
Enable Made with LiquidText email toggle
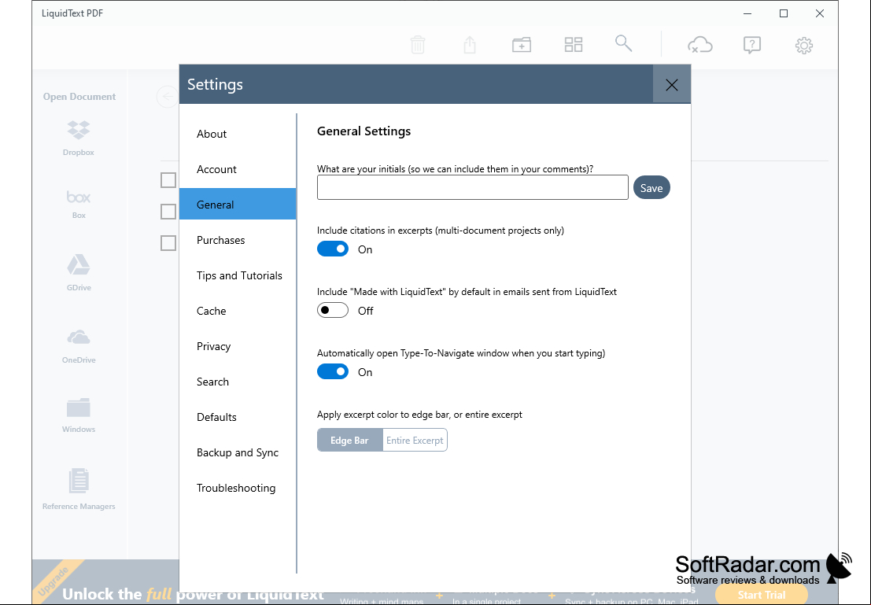click(x=333, y=310)
